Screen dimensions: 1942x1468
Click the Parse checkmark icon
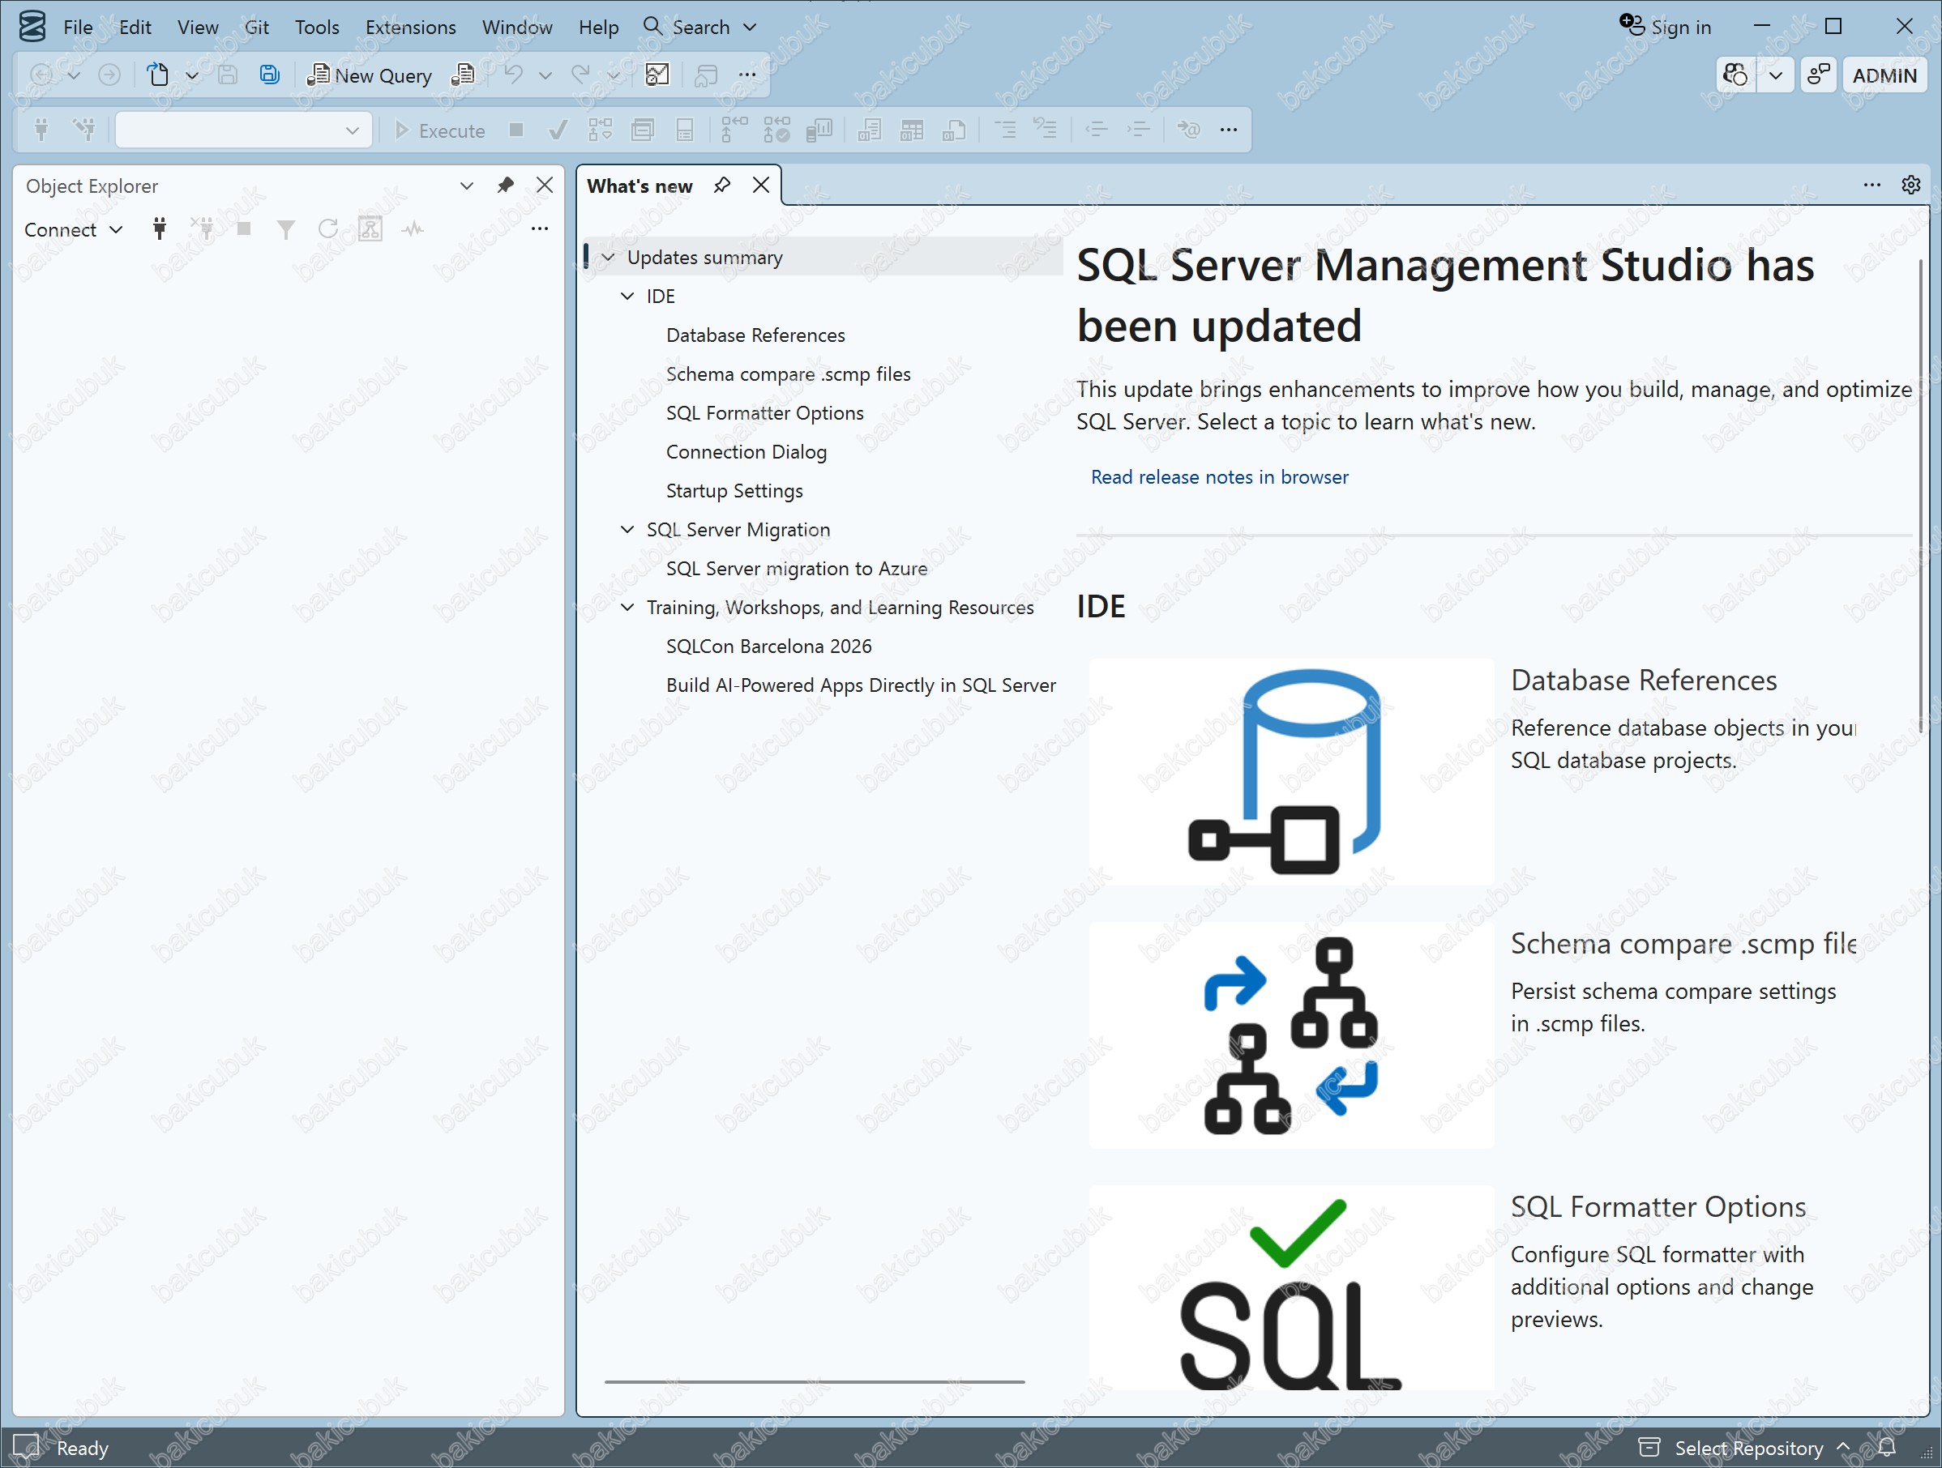[x=557, y=130]
